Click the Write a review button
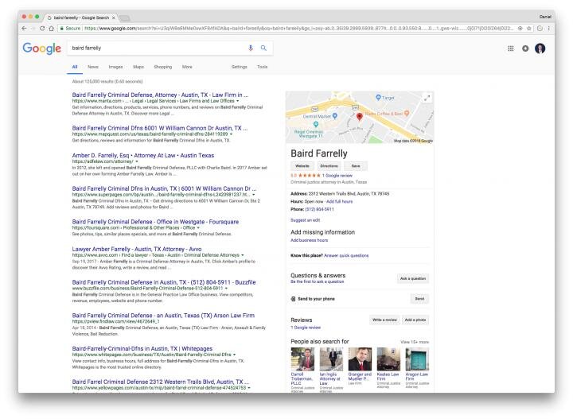 coord(384,320)
